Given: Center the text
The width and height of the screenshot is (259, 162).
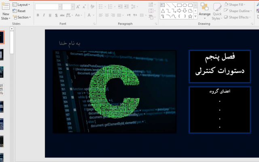Looking at the screenshot, I should pos(107,15).
